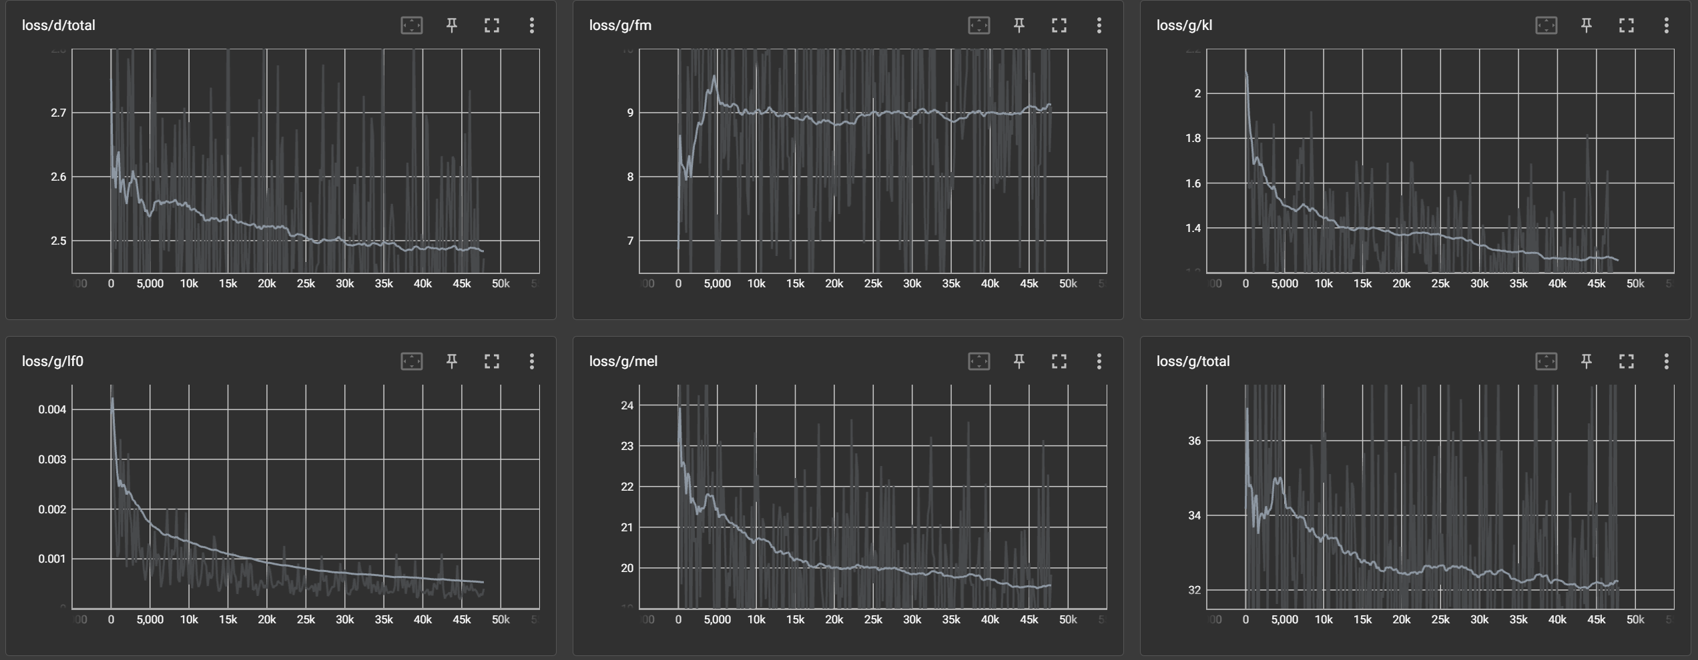Pin the loss/g/lf0 card

[x=452, y=361]
